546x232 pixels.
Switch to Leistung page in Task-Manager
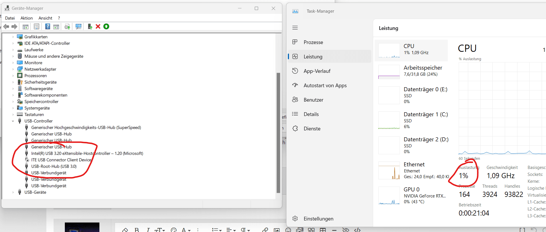[329, 56]
